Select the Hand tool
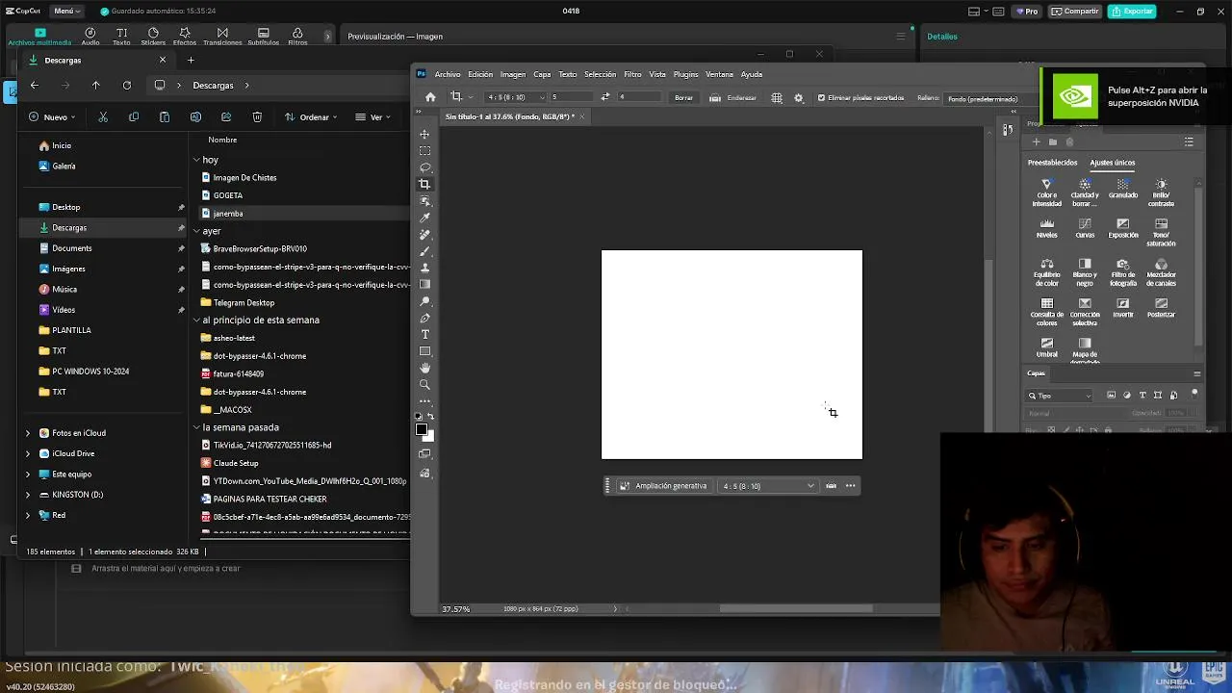The image size is (1232, 693). [x=424, y=368]
